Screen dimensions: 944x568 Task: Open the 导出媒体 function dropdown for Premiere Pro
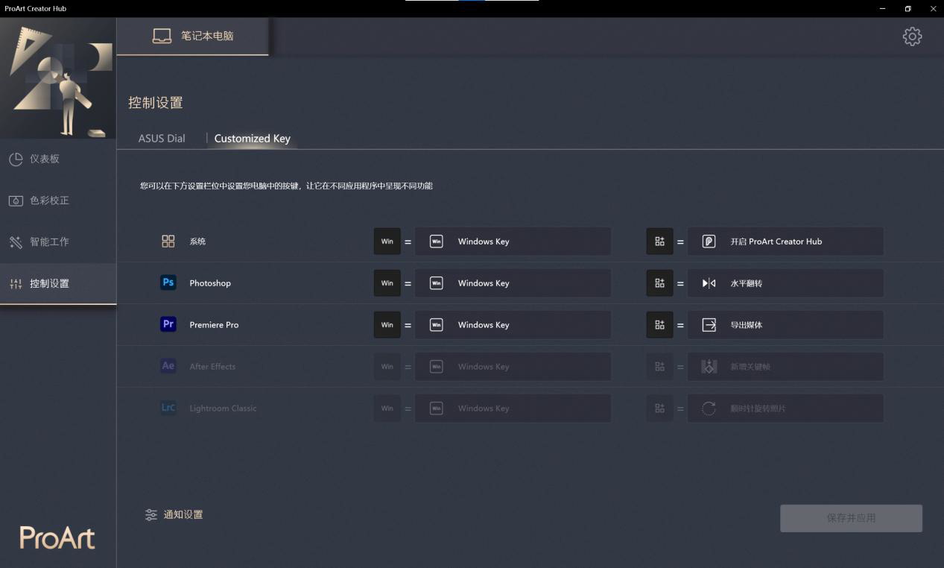785,325
